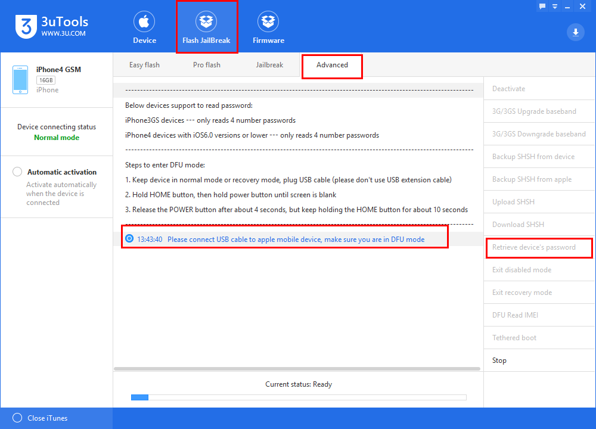Click the progress bar under Current status
The image size is (596, 429).
pyautogui.click(x=298, y=397)
